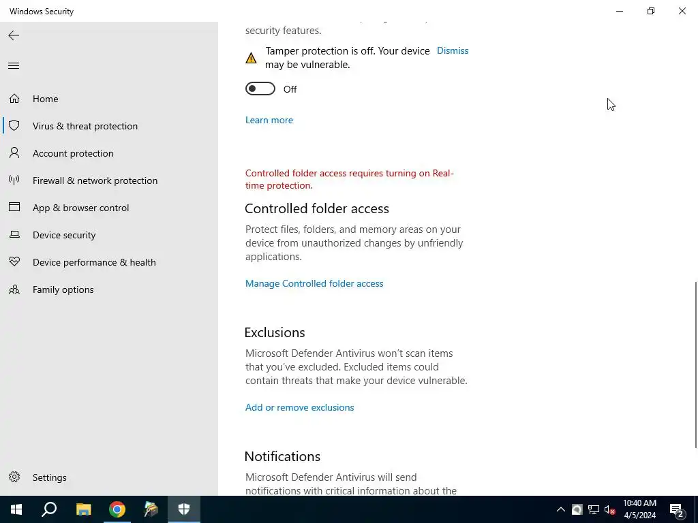Open the Windows Start menu
The height and width of the screenshot is (523, 698).
(16, 509)
